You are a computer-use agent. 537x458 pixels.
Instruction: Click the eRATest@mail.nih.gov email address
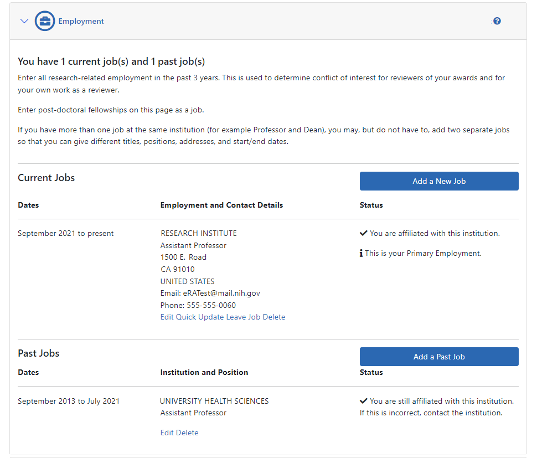[221, 294]
